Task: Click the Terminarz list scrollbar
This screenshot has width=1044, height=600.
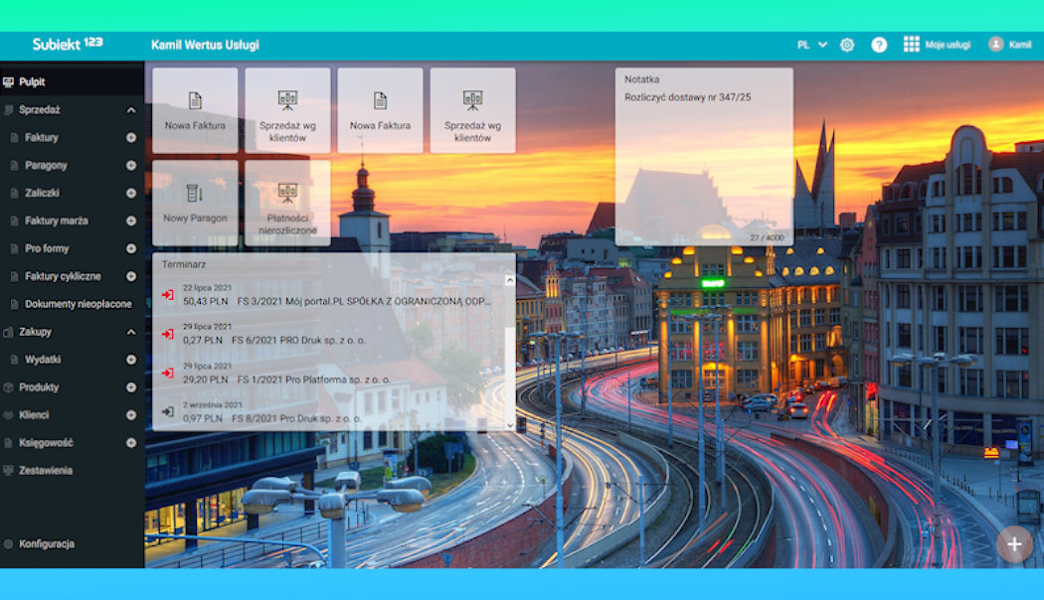Action: pos(510,348)
